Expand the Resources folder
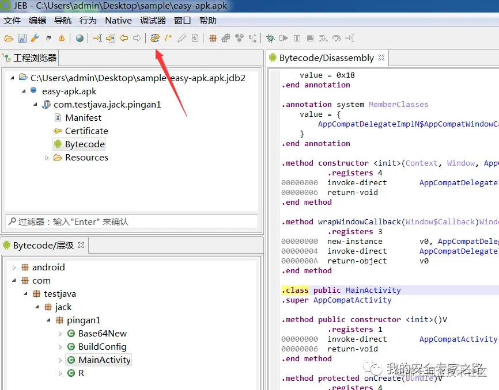 pos(47,158)
